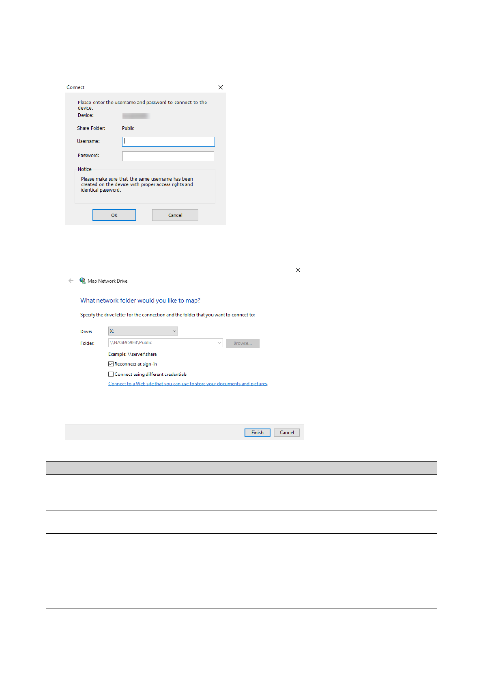Viewport: 483px width, 684px height.
Task: Open the Drive letter dropdown showing X:
Action: pos(143,331)
